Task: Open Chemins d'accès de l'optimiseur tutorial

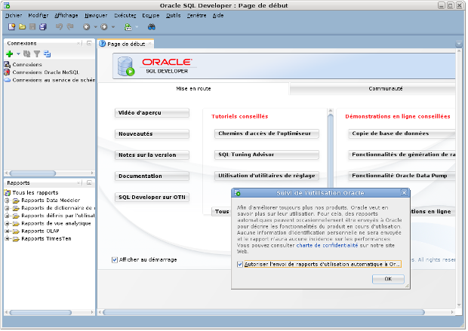Action: (266, 133)
